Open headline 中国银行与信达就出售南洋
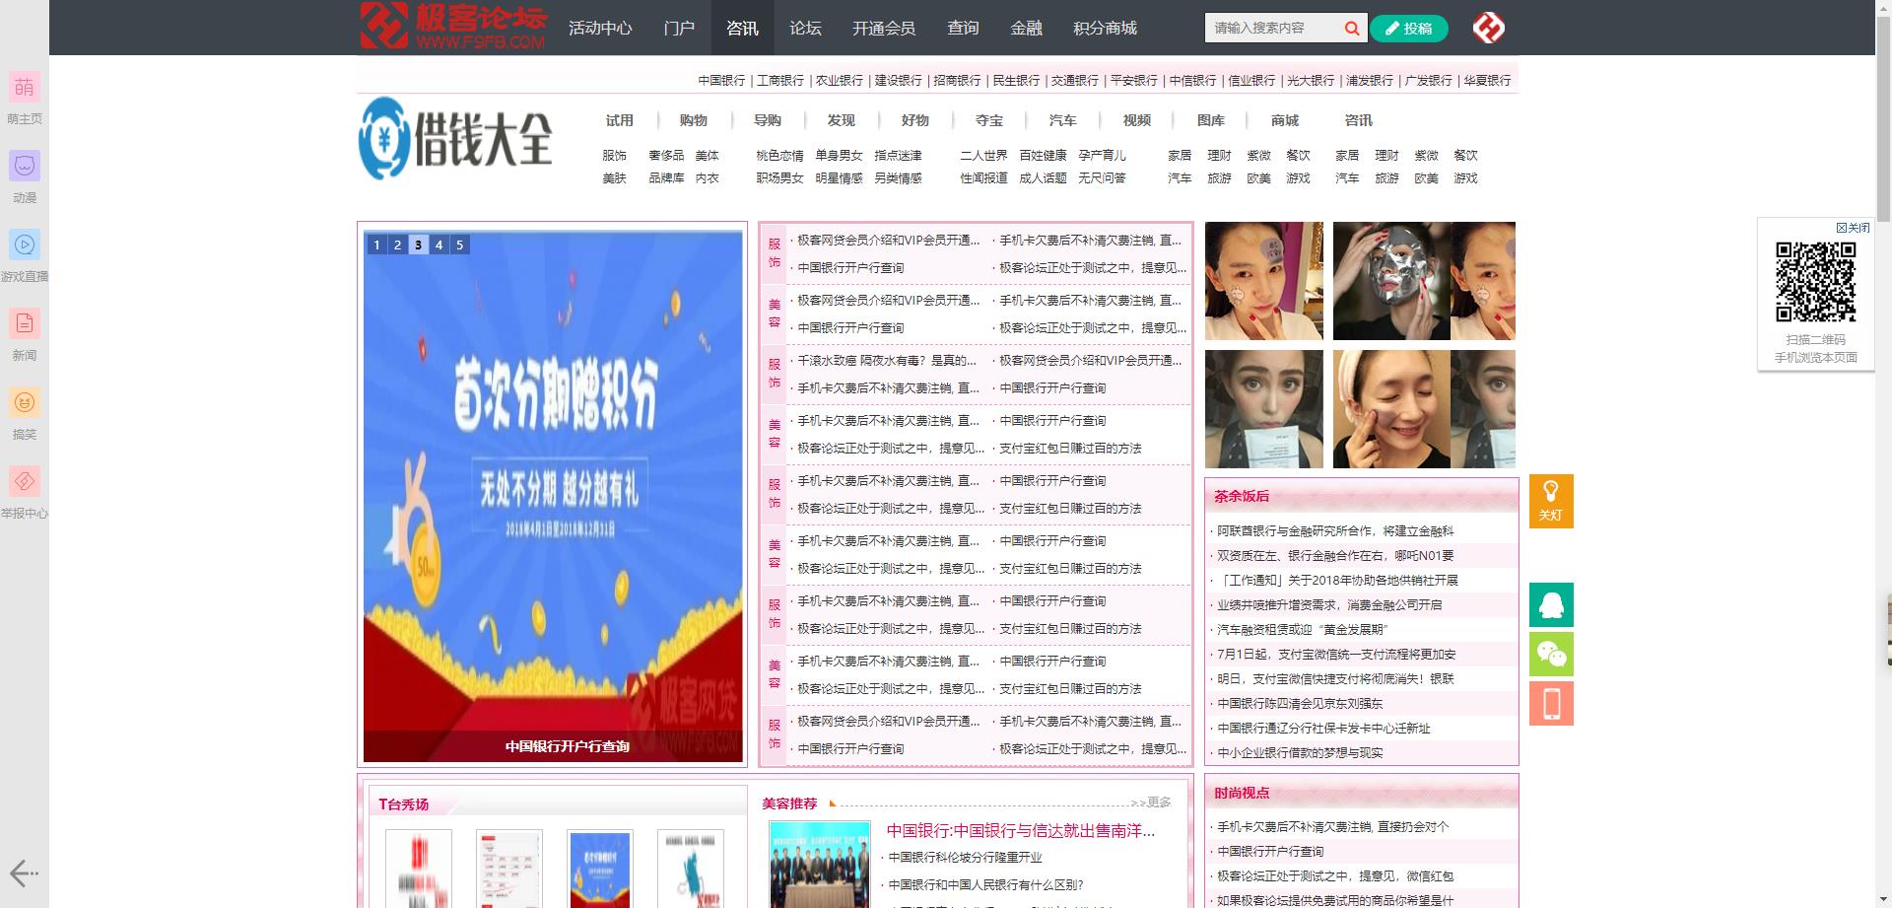Image resolution: width=1892 pixels, height=908 pixels. click(x=1021, y=831)
